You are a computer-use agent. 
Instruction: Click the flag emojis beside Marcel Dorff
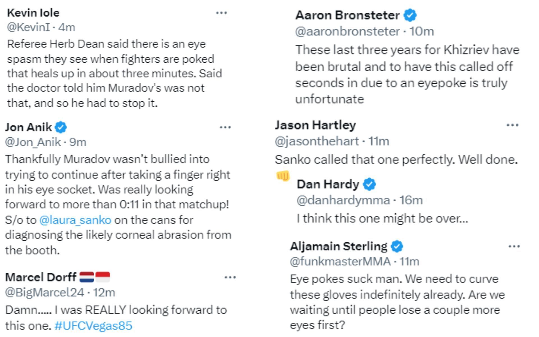(x=95, y=277)
